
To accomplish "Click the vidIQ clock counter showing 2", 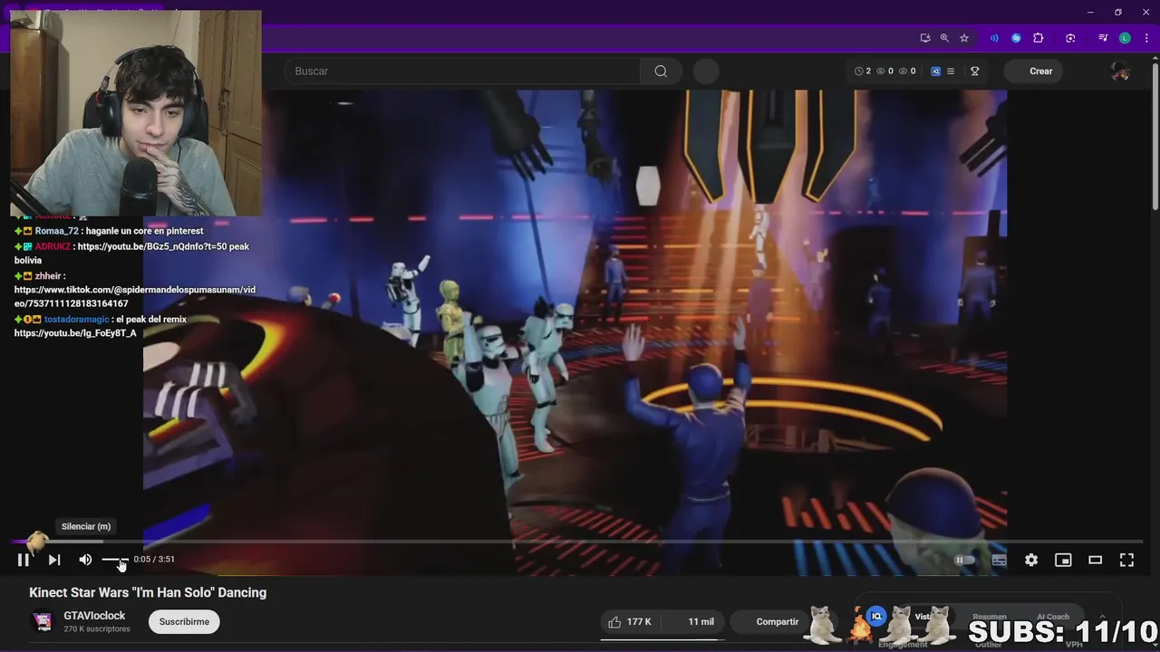I will click(x=863, y=72).
